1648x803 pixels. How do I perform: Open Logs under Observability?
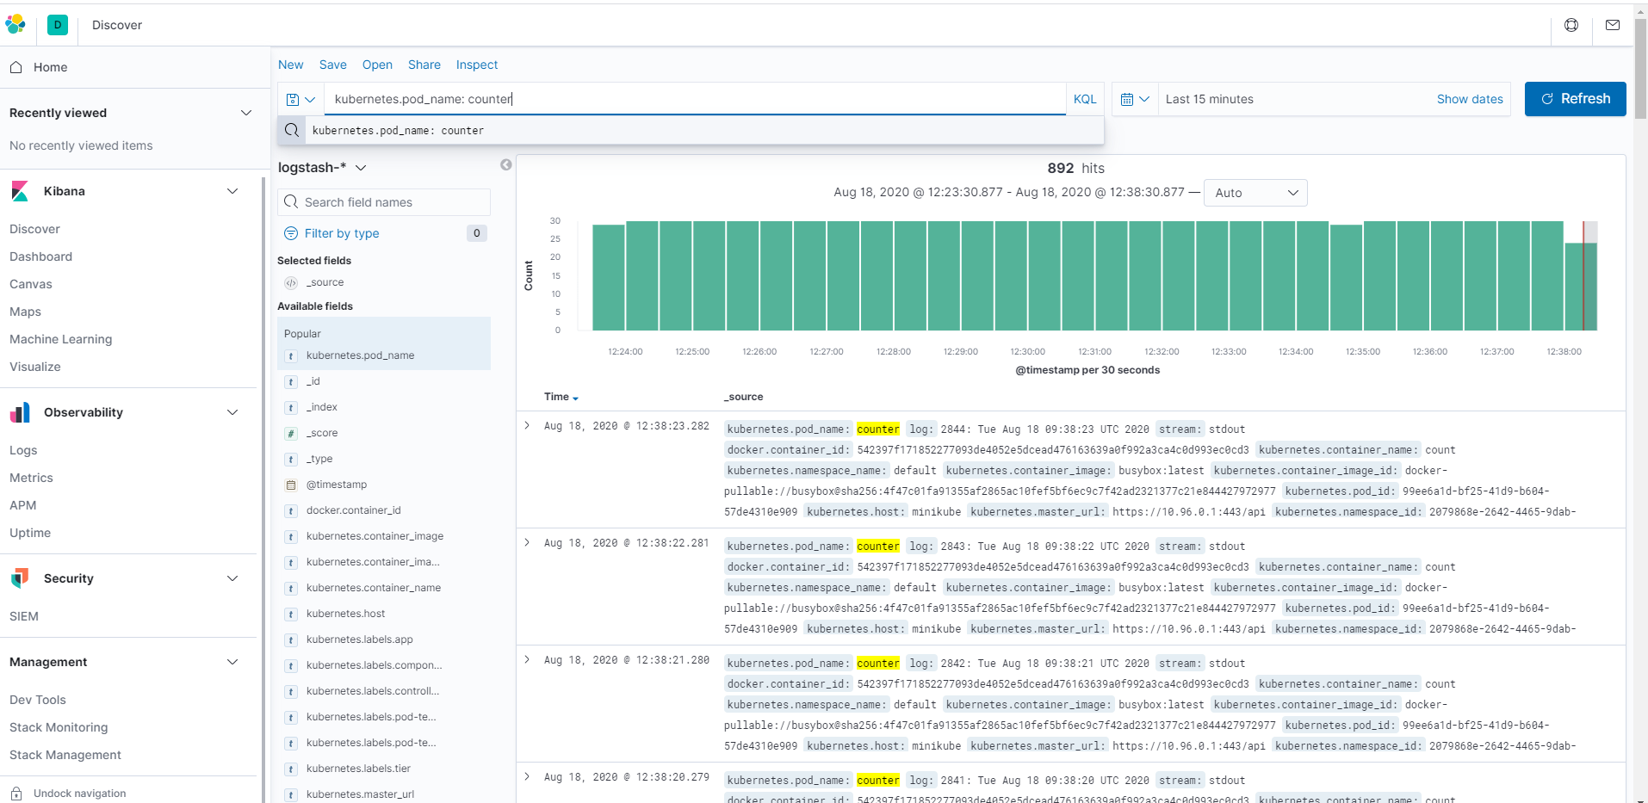click(x=23, y=450)
